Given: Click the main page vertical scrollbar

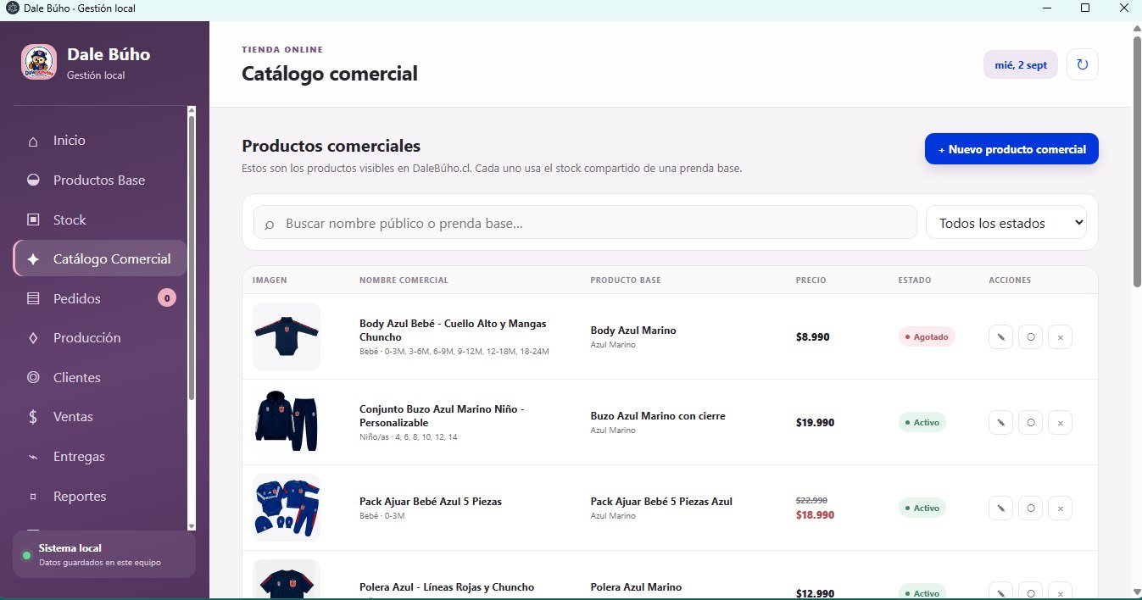Looking at the screenshot, I should pyautogui.click(x=1137, y=161).
